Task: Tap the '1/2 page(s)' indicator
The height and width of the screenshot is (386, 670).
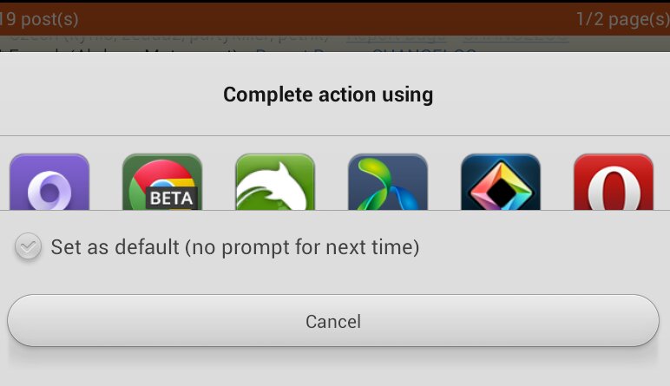Action: coord(623,19)
